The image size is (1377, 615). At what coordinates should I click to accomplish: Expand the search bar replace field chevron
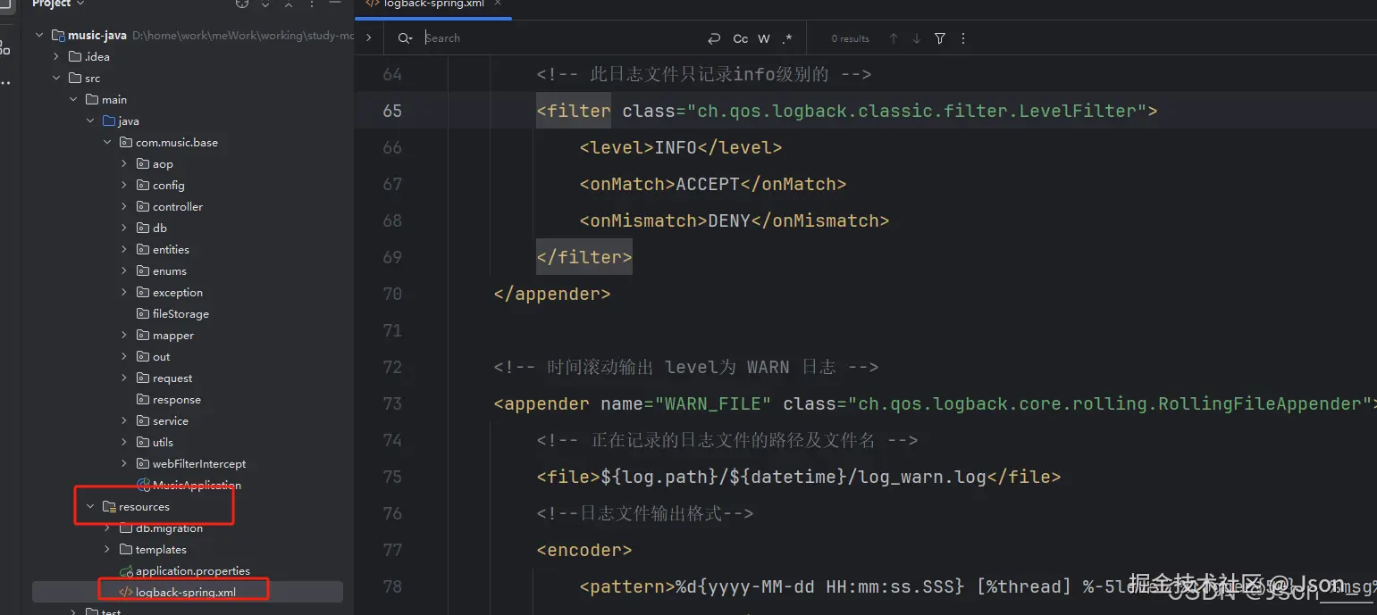tap(369, 37)
